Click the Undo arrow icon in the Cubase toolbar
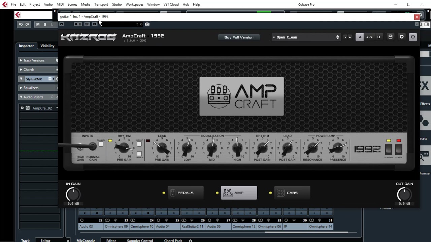 [21, 24]
